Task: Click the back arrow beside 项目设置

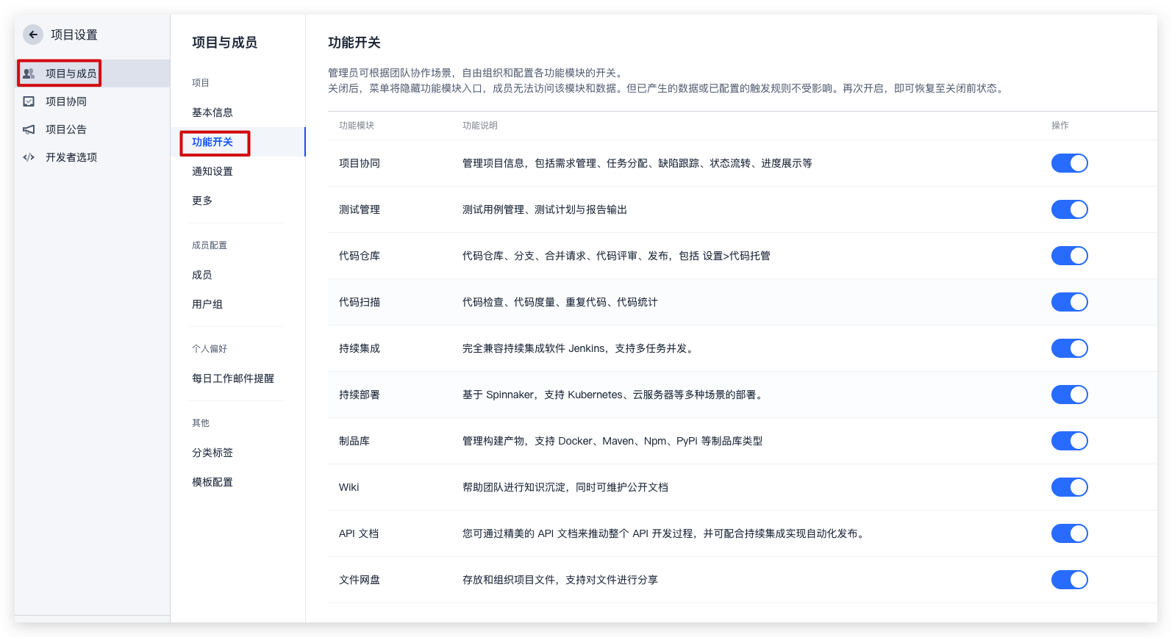Action: (x=33, y=35)
